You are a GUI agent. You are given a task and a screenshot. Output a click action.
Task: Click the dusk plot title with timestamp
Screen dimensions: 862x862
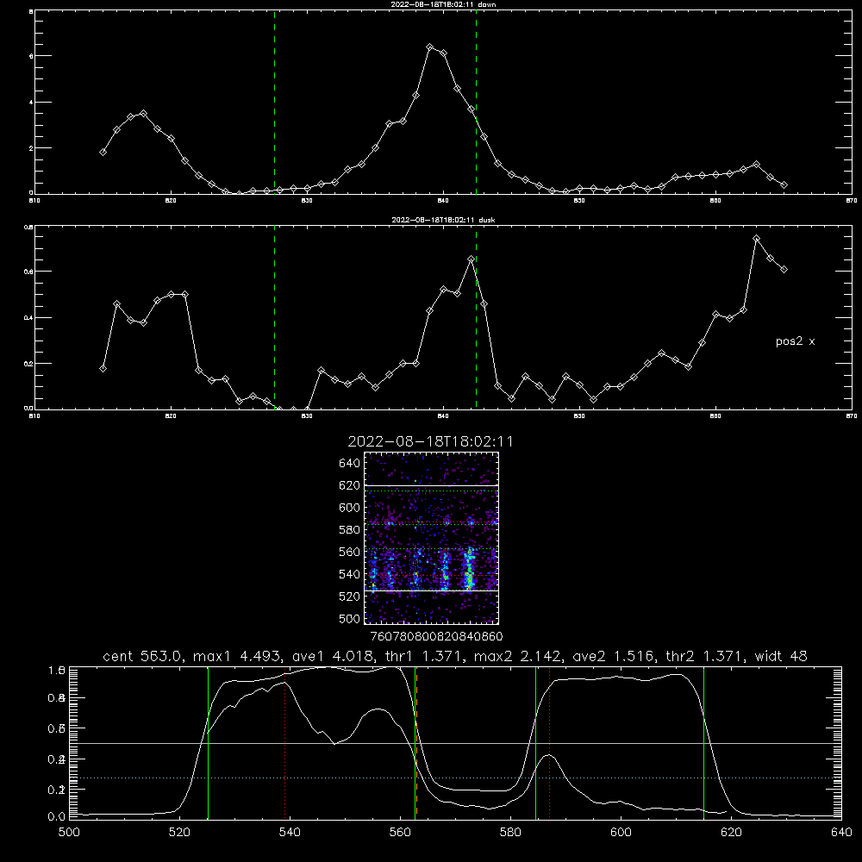443,220
